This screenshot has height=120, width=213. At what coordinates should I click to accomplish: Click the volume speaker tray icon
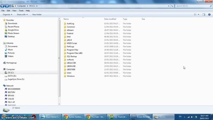click(x=192, y=117)
